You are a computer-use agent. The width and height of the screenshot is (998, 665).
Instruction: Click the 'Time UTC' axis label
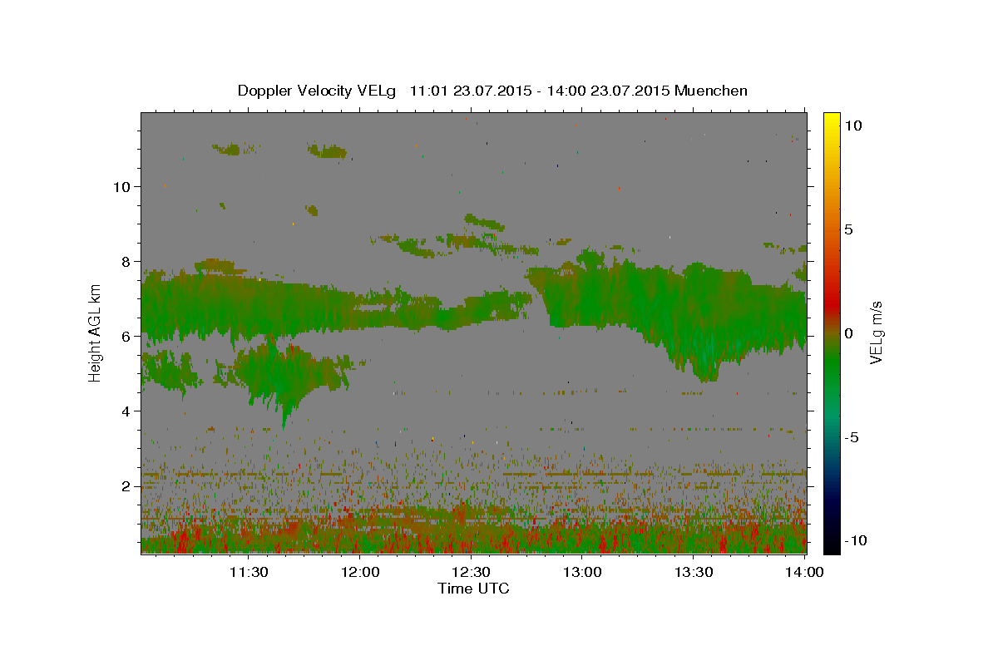473,589
